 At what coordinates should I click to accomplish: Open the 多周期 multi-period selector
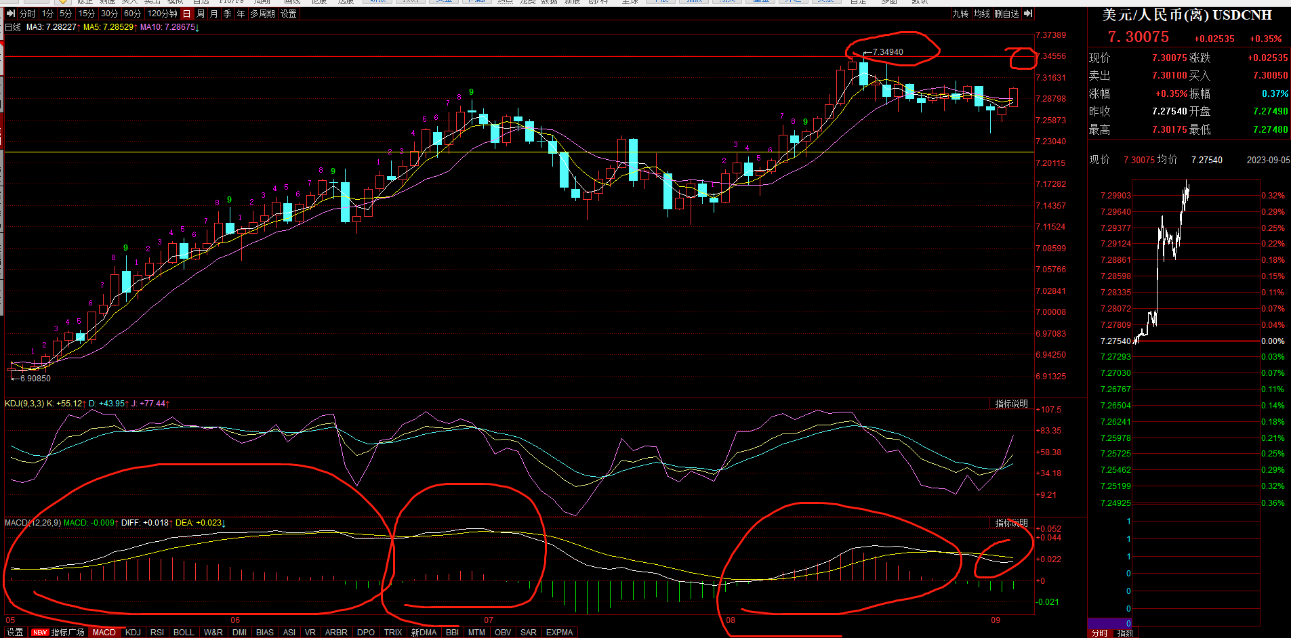[x=262, y=14]
